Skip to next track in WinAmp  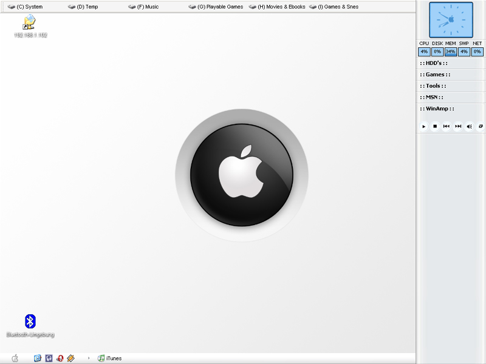458,126
